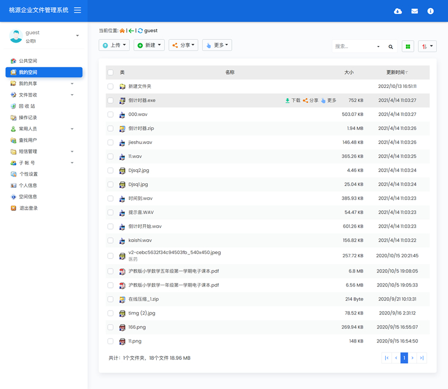Switch to grid view using the green grid icon
Image resolution: width=448 pixels, height=389 pixels.
point(408,46)
